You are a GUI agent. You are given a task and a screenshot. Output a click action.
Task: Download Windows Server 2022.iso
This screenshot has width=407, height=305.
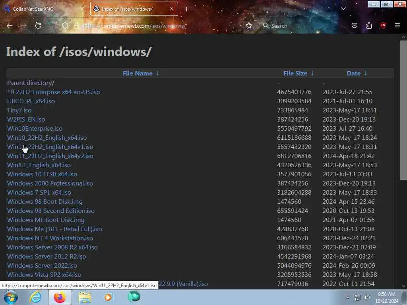click(x=42, y=266)
